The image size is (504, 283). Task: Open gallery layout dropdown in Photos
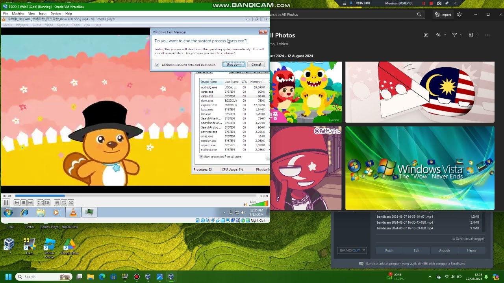click(x=473, y=35)
